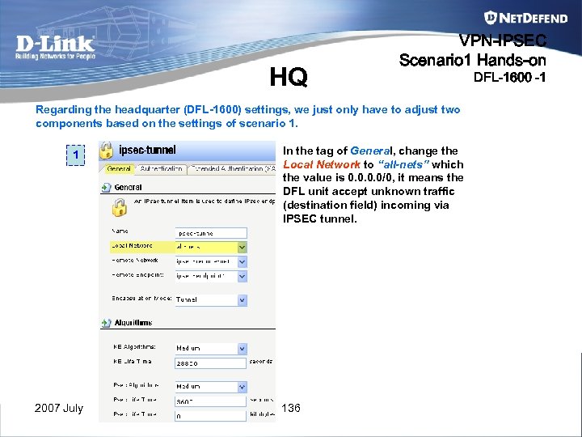Image resolution: width=582 pixels, height=437 pixels.
Task: Click the Algorithms section arrow icon
Action: pyautogui.click(x=106, y=323)
